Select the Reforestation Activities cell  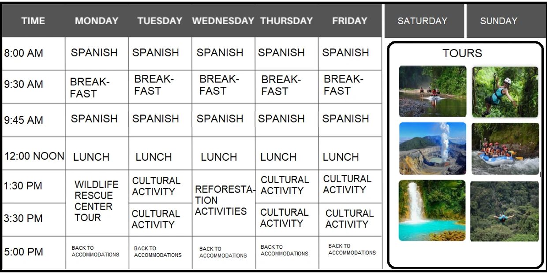click(223, 200)
